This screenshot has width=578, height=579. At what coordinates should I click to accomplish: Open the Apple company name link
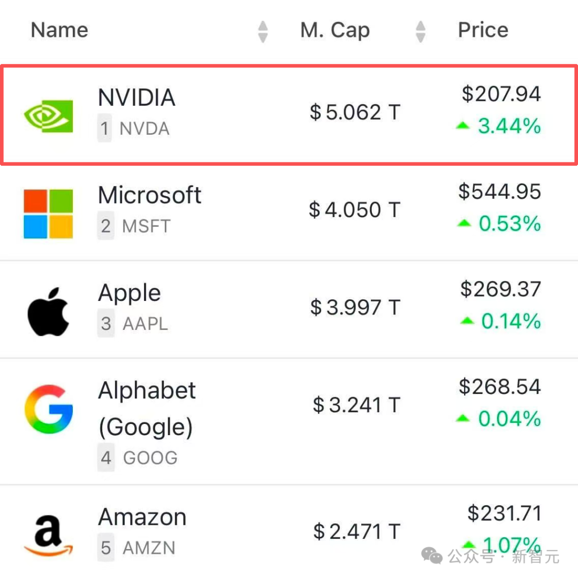(x=130, y=293)
